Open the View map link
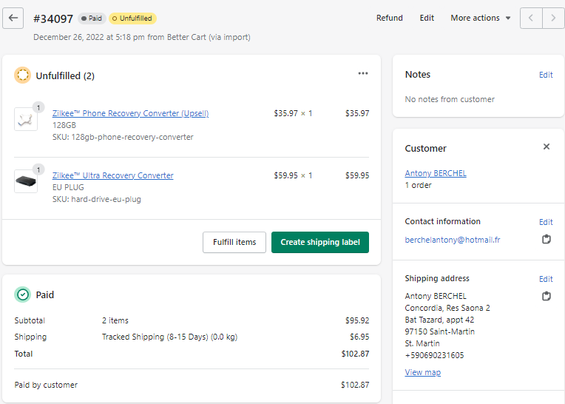The height and width of the screenshot is (404, 565). click(423, 372)
